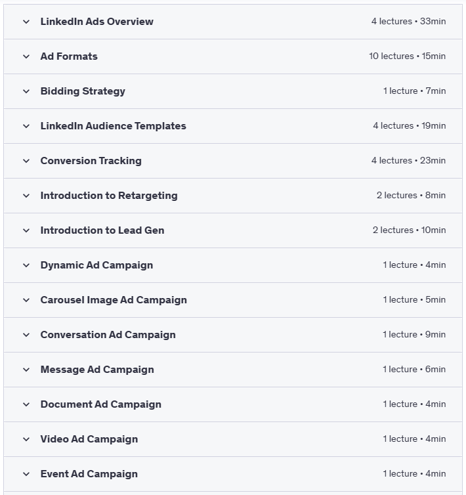Toggle the Conversion Tracking chevron arrow
This screenshot has width=466, height=495.
pyautogui.click(x=26, y=161)
